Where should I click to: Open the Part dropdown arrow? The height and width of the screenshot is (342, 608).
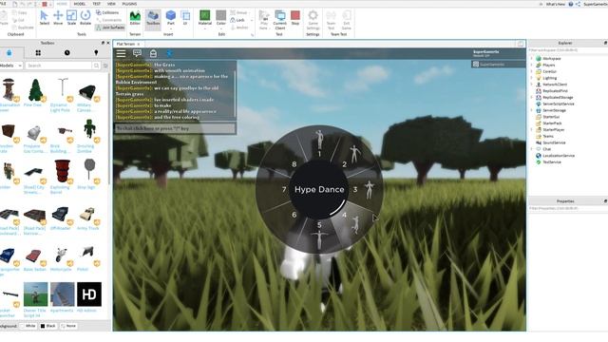(x=171, y=28)
